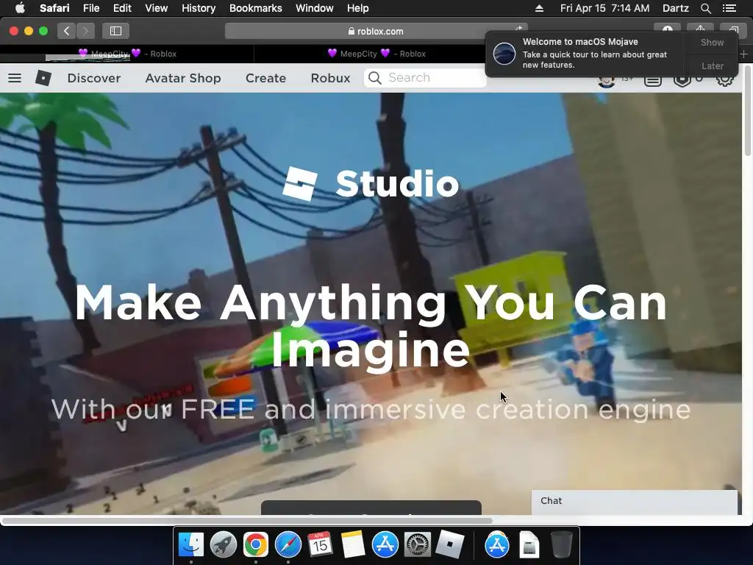Click the date and time in menu bar

604,8
